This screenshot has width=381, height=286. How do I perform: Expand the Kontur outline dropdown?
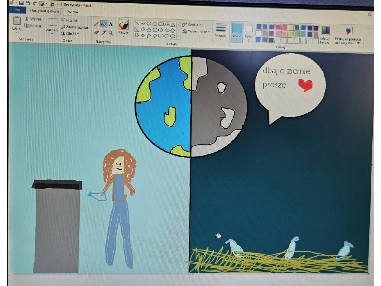[192, 24]
